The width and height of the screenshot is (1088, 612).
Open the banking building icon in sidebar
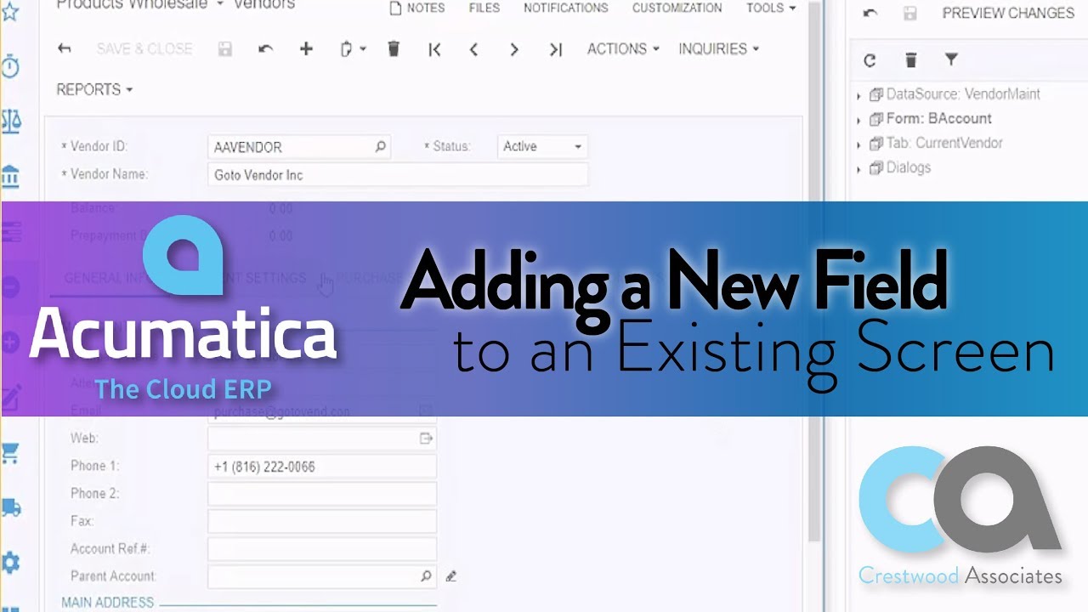tap(10, 177)
